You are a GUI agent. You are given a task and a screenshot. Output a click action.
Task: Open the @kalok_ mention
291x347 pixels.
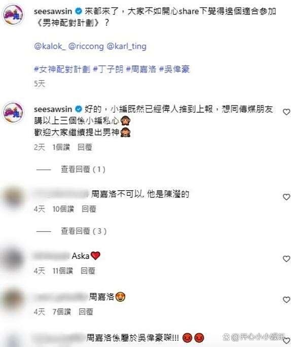[50, 46]
